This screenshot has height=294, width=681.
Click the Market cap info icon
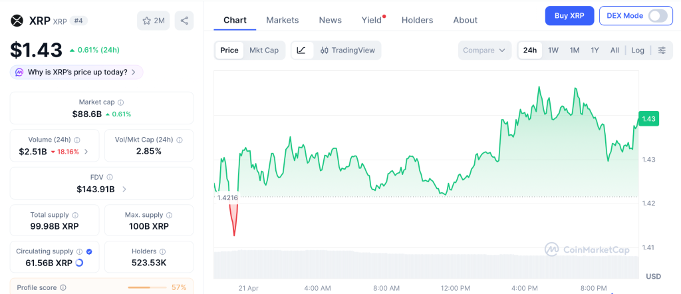pos(120,102)
